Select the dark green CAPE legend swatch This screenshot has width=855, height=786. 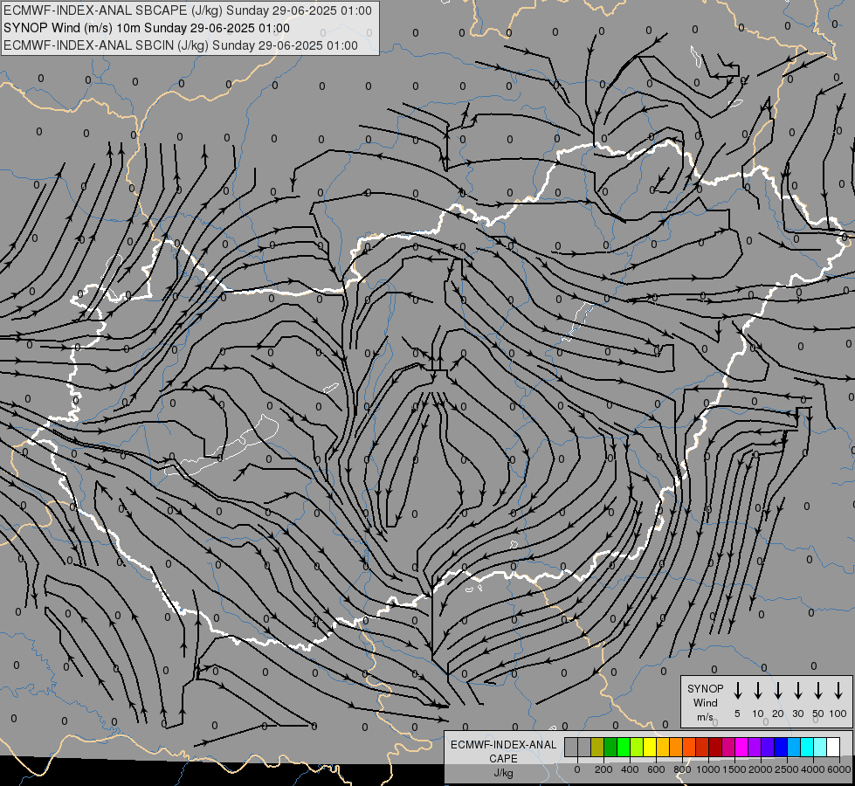tap(610, 747)
